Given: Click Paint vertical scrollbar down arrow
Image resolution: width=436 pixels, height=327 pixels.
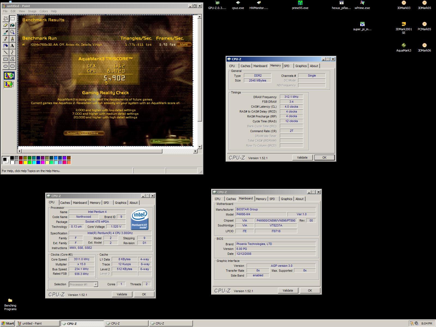Looking at the screenshot, I should pyautogui.click(x=200, y=147).
